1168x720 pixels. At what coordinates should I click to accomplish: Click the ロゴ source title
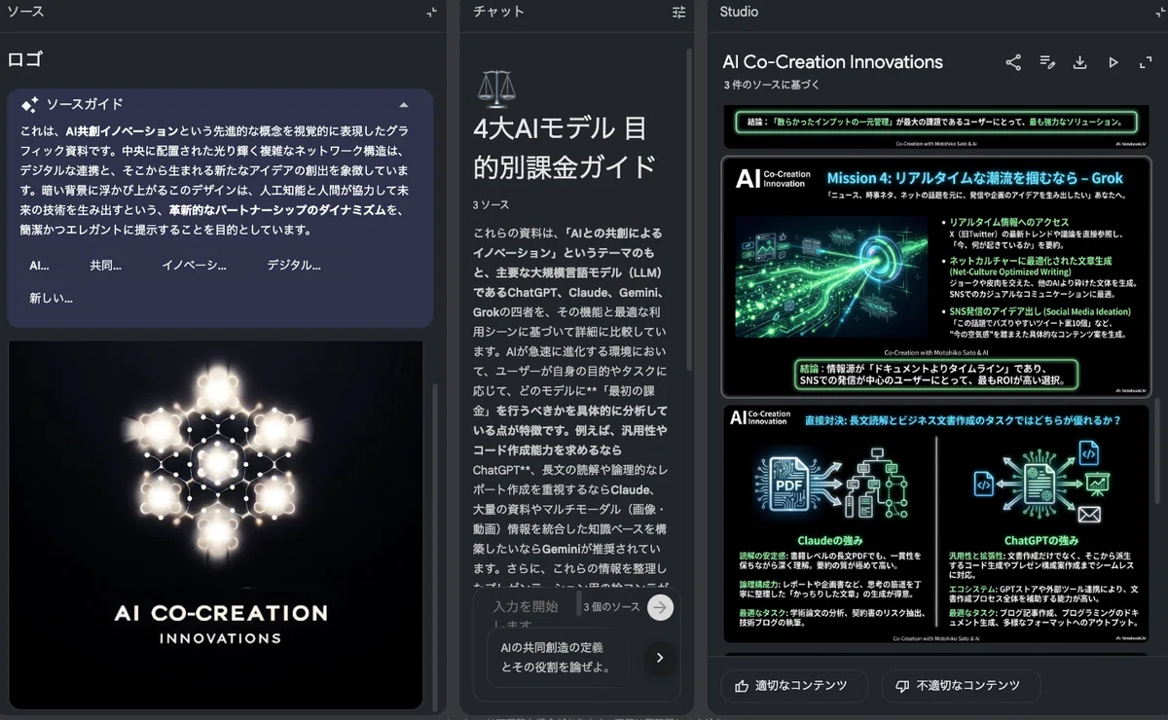(25, 60)
